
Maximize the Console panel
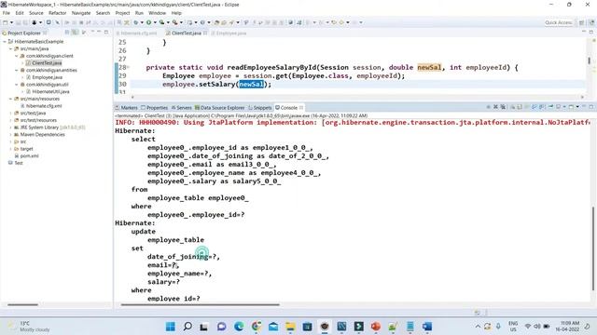pyautogui.click(x=591, y=107)
